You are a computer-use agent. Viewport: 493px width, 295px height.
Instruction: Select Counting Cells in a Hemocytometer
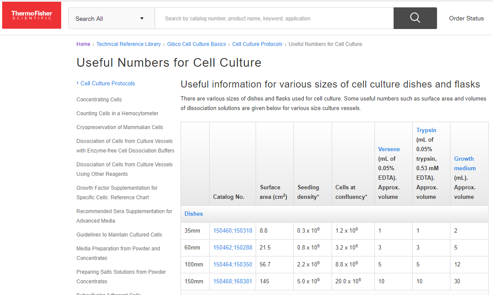(117, 113)
